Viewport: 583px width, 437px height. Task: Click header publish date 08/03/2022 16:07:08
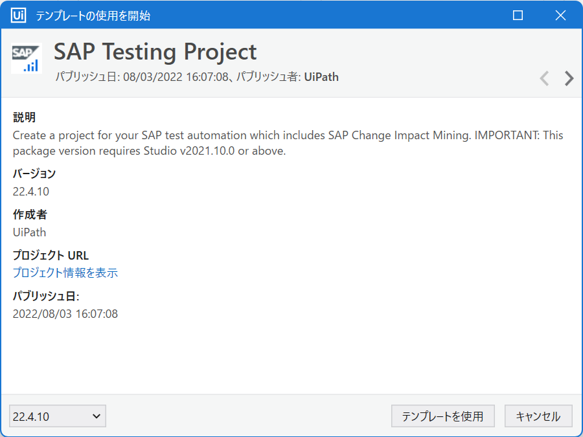[x=176, y=77]
